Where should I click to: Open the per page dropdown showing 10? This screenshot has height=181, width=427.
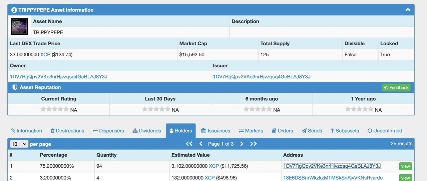(19, 144)
